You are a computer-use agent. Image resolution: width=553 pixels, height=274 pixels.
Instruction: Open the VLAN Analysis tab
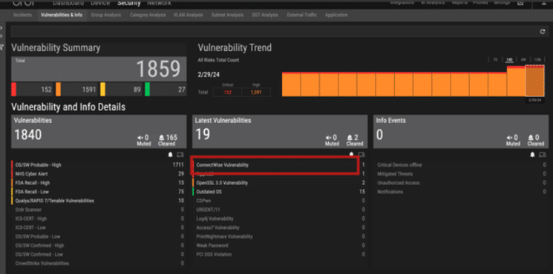pos(188,15)
